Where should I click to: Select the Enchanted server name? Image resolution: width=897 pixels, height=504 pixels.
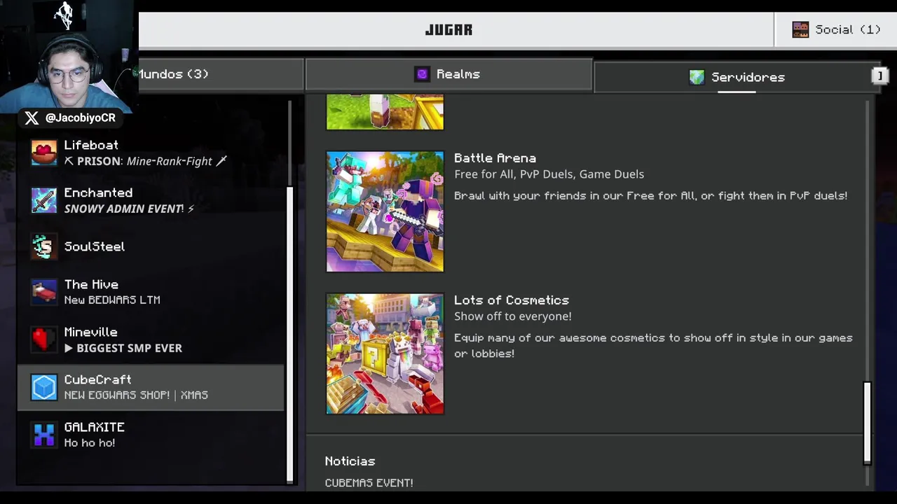(98, 192)
